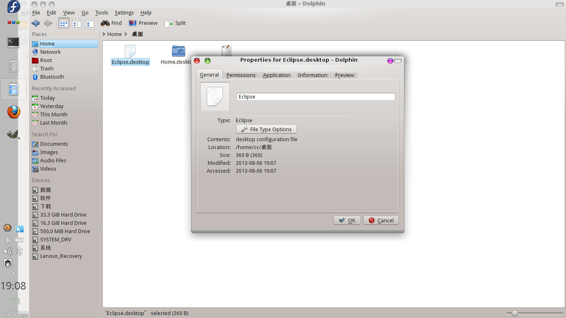
Task: Go back with the blue Back arrow
Action: tap(36, 23)
